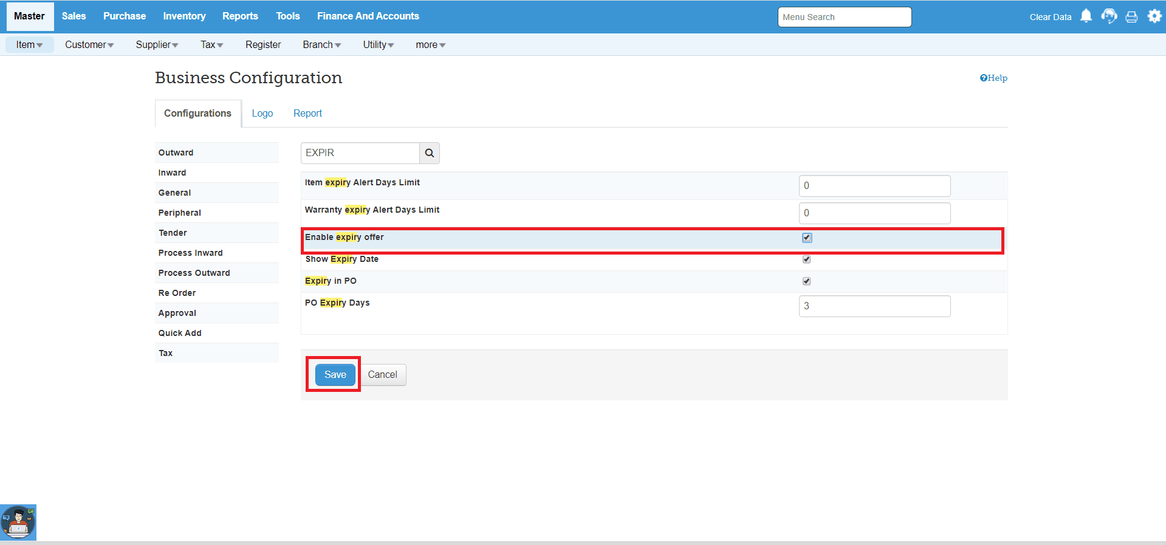Expand the Item dropdown menu
This screenshot has width=1166, height=545.
click(29, 45)
